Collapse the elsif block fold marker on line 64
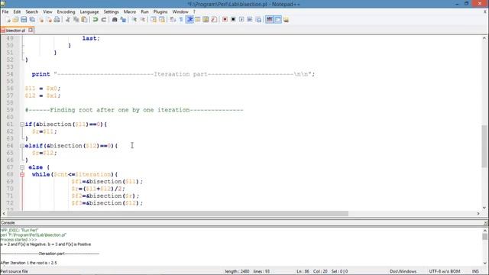 pyautogui.click(x=22, y=146)
